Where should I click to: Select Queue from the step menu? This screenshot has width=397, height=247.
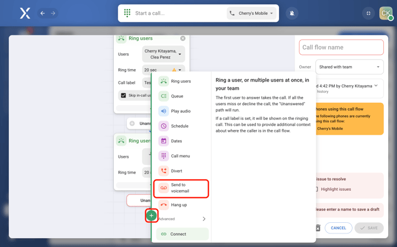(x=181, y=96)
